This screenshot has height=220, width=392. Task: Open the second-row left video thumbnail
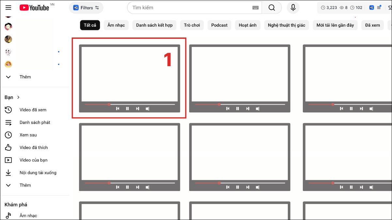(130, 157)
